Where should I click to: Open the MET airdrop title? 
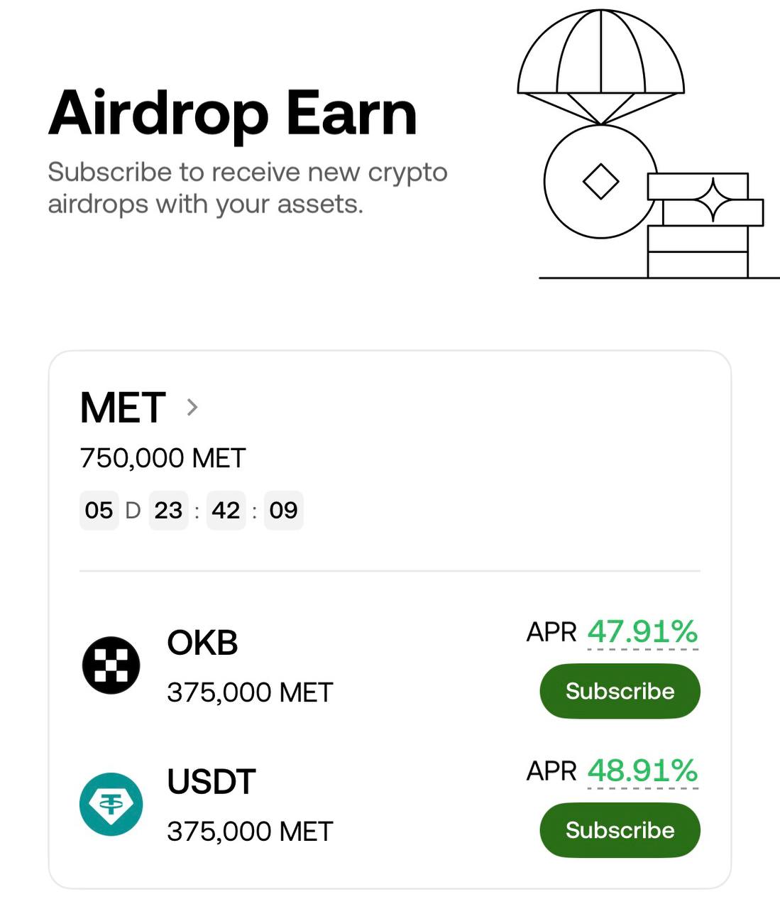[x=123, y=408]
